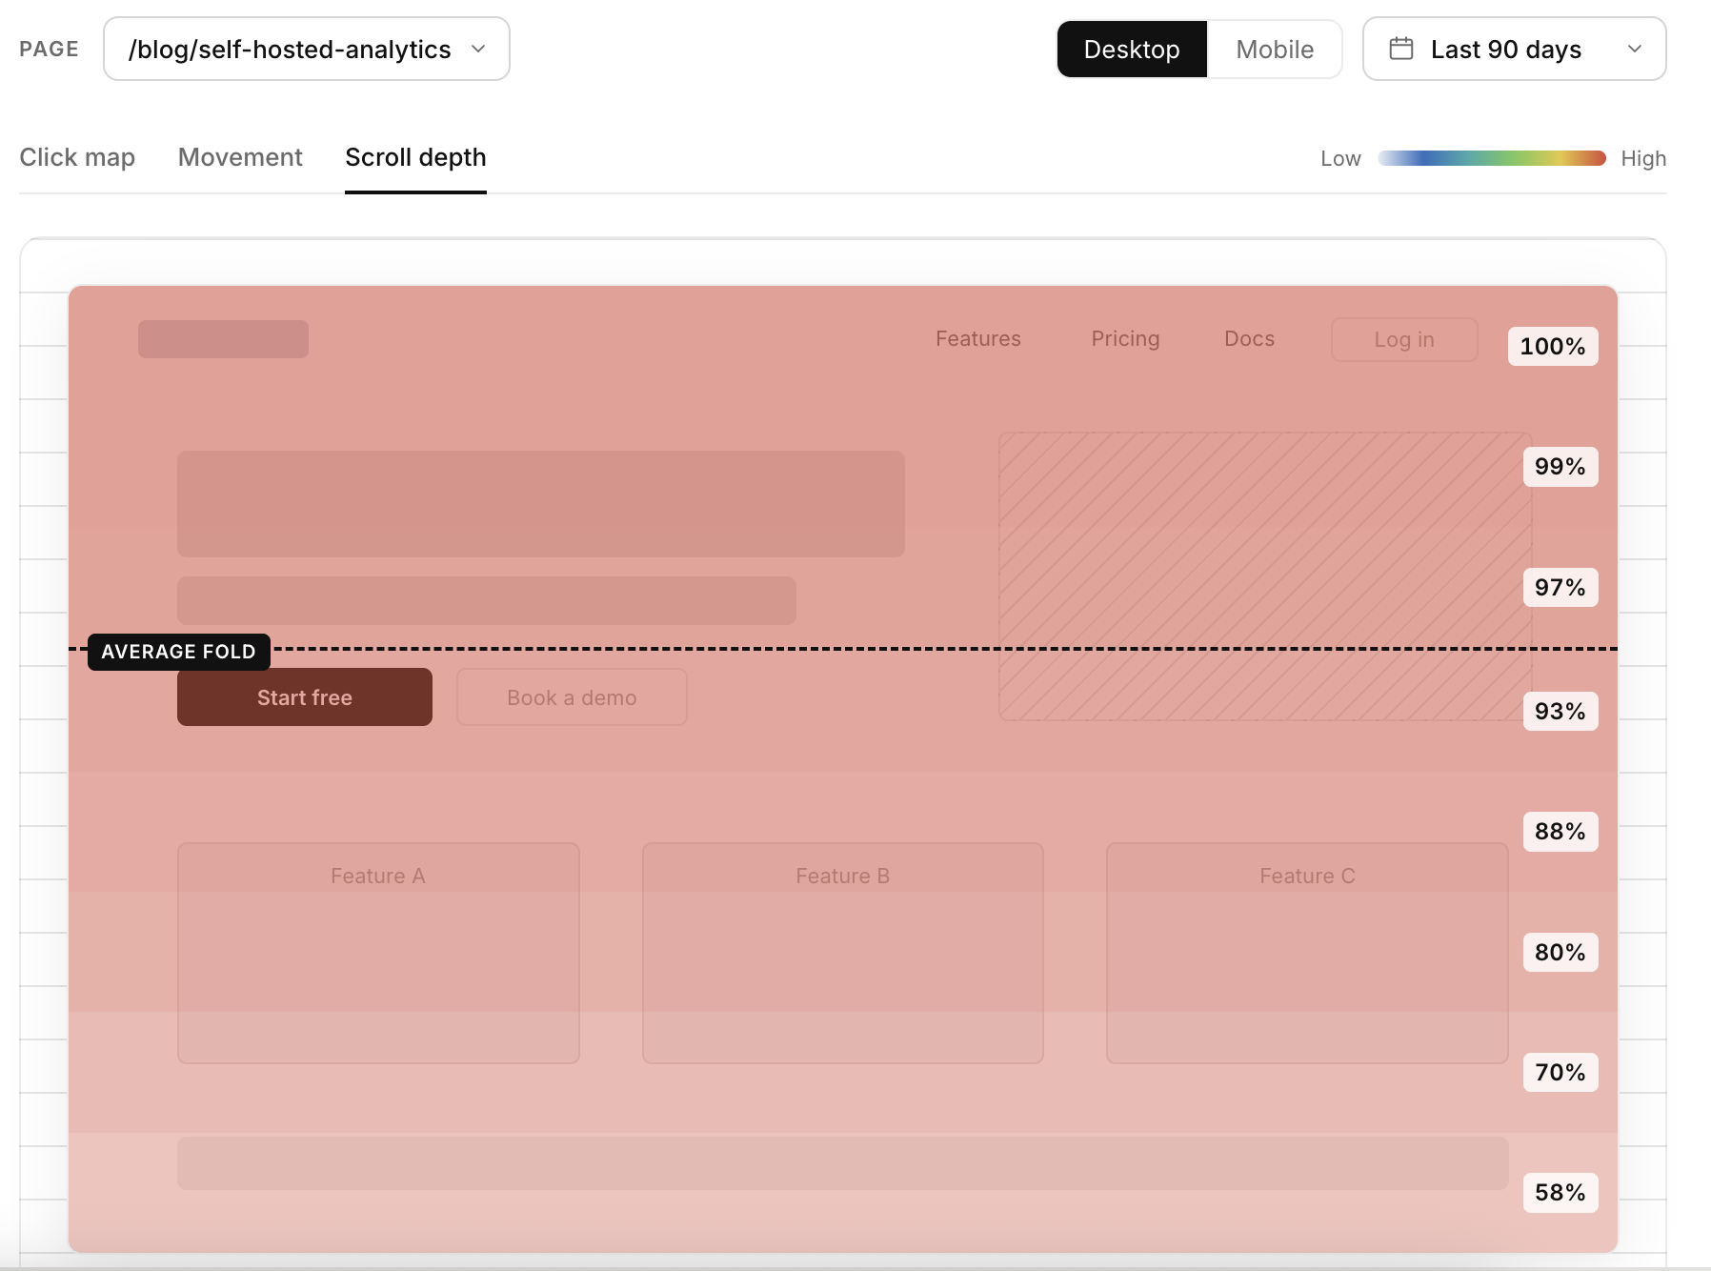
Task: Open the Last 90 days date range dropdown
Action: tap(1514, 49)
